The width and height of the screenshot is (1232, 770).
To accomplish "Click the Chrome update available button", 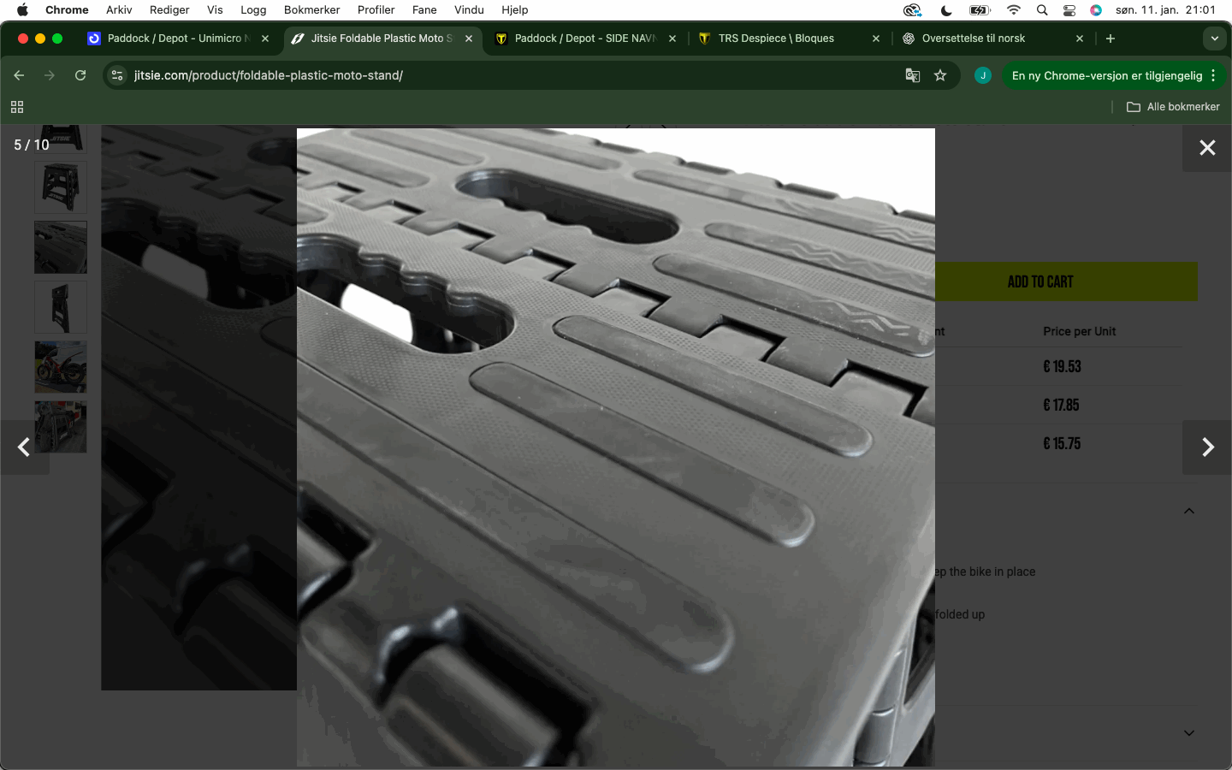I will (1106, 75).
